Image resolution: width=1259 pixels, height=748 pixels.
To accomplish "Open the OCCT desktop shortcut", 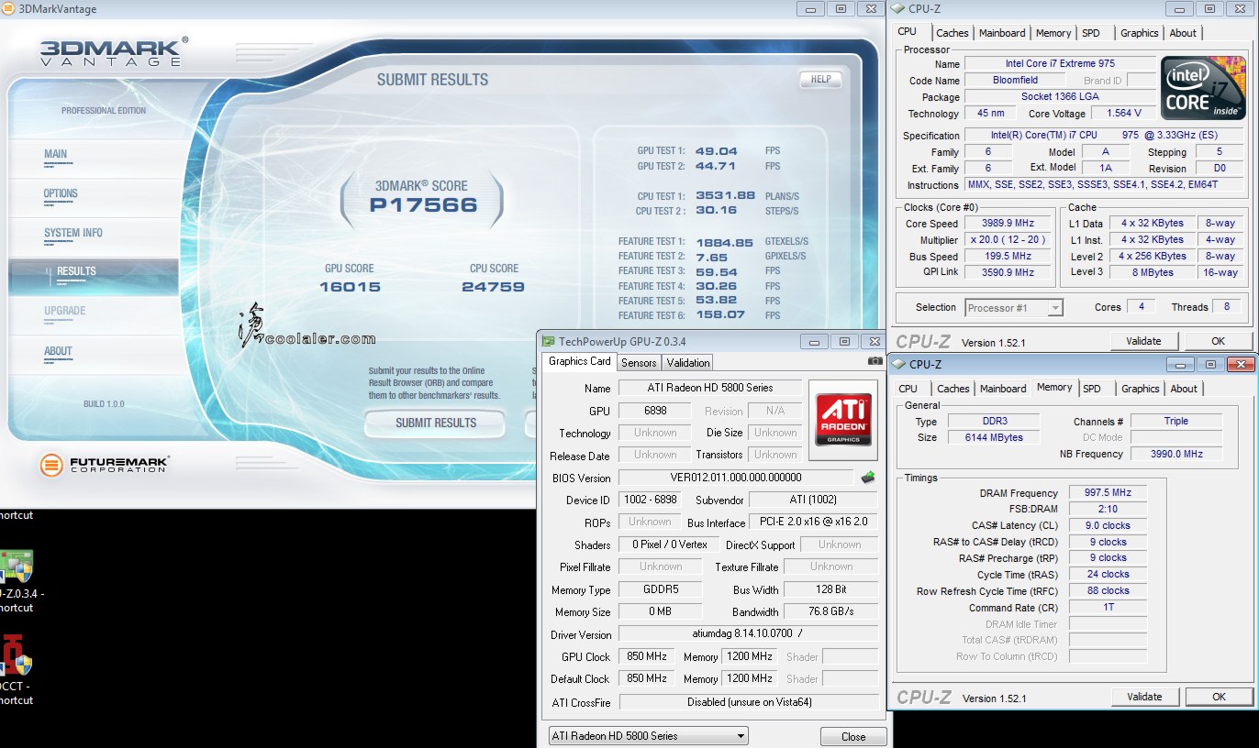I will click(16, 669).
